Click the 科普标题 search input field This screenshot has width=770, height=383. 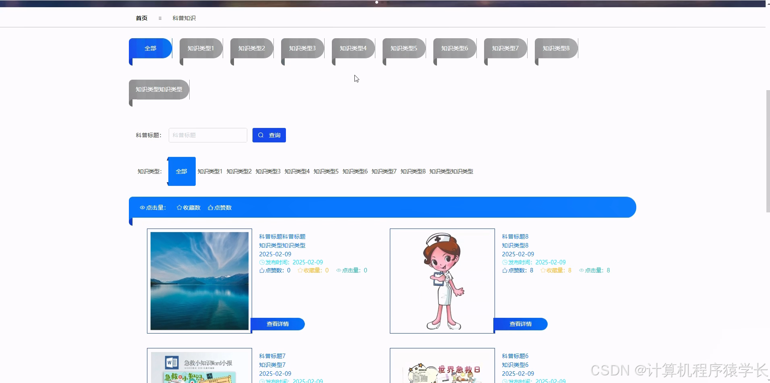click(x=208, y=135)
